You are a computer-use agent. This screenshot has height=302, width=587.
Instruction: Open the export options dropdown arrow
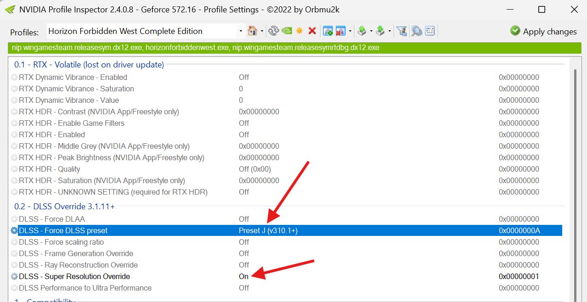tap(371, 31)
